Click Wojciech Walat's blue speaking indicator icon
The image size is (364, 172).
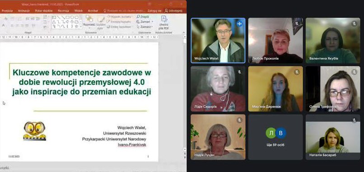click(239, 23)
